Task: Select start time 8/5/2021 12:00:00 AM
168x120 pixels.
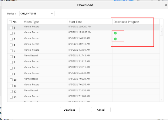Action: point(80,27)
